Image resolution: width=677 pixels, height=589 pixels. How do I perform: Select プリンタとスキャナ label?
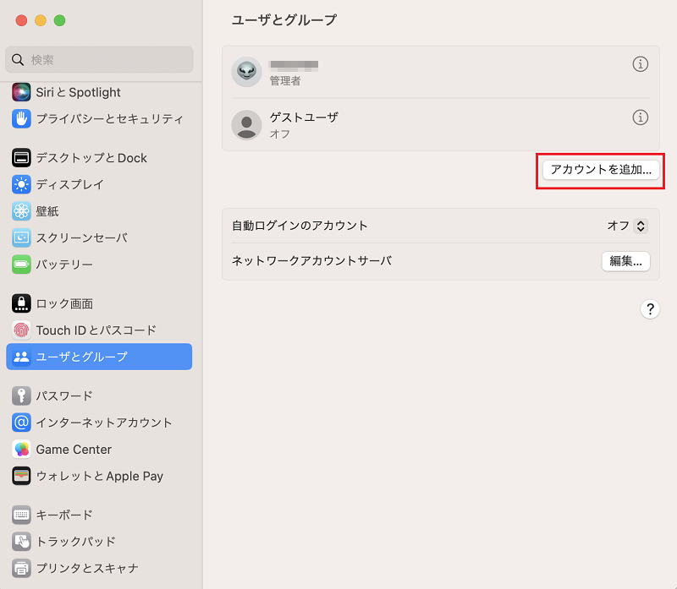87,569
